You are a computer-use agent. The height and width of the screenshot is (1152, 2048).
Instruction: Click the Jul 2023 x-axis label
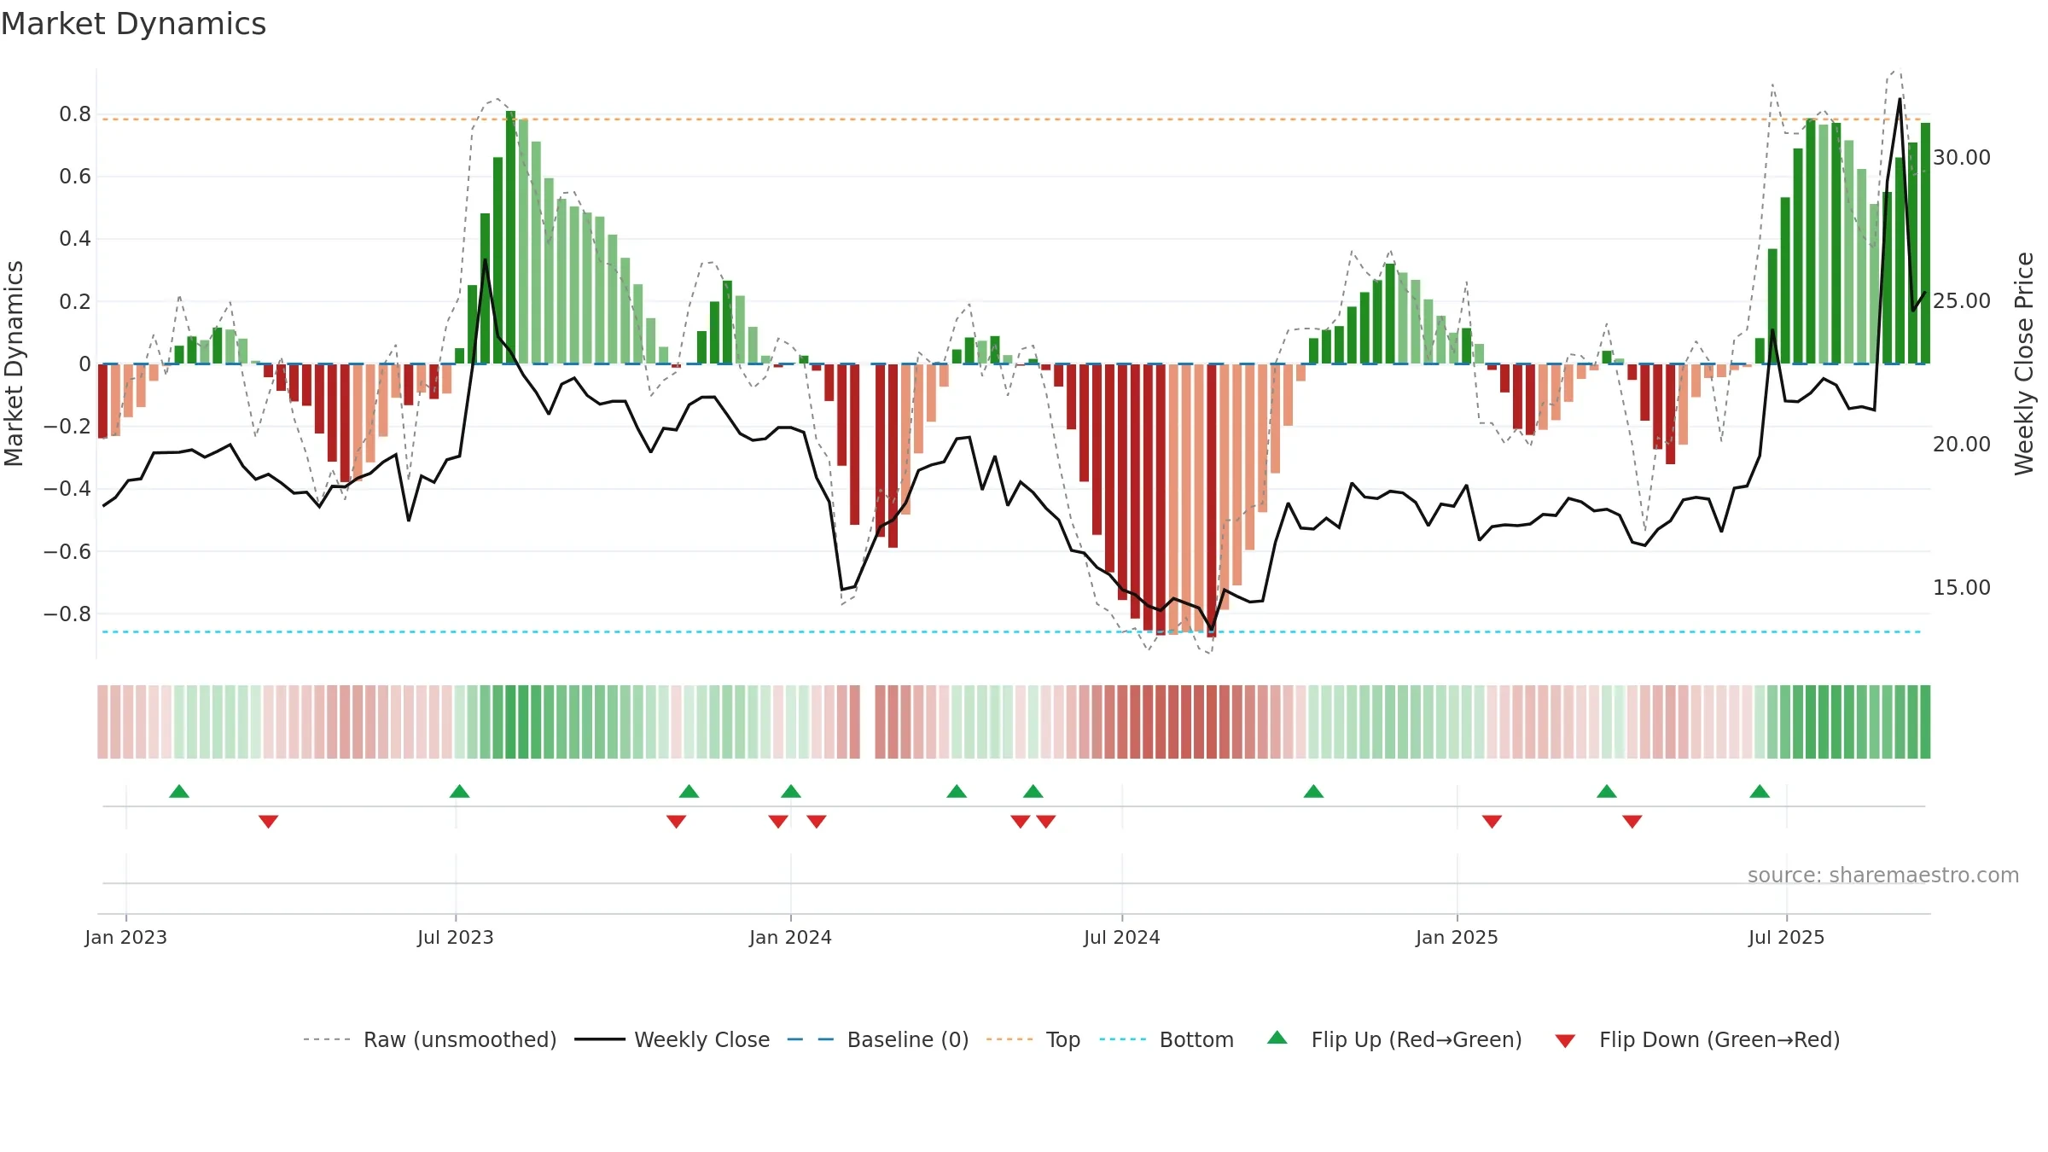pyautogui.click(x=456, y=937)
